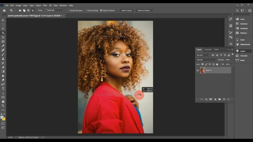Add a layer mask in Layers panel

[211, 99]
